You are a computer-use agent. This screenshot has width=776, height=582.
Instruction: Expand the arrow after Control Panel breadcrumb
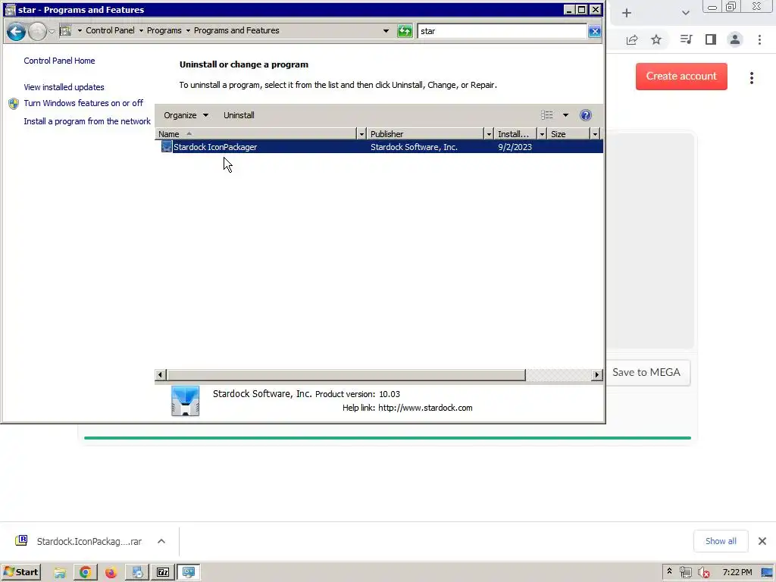141,30
